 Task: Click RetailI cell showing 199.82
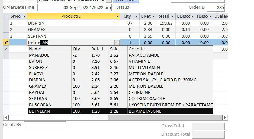coord(166,23)
